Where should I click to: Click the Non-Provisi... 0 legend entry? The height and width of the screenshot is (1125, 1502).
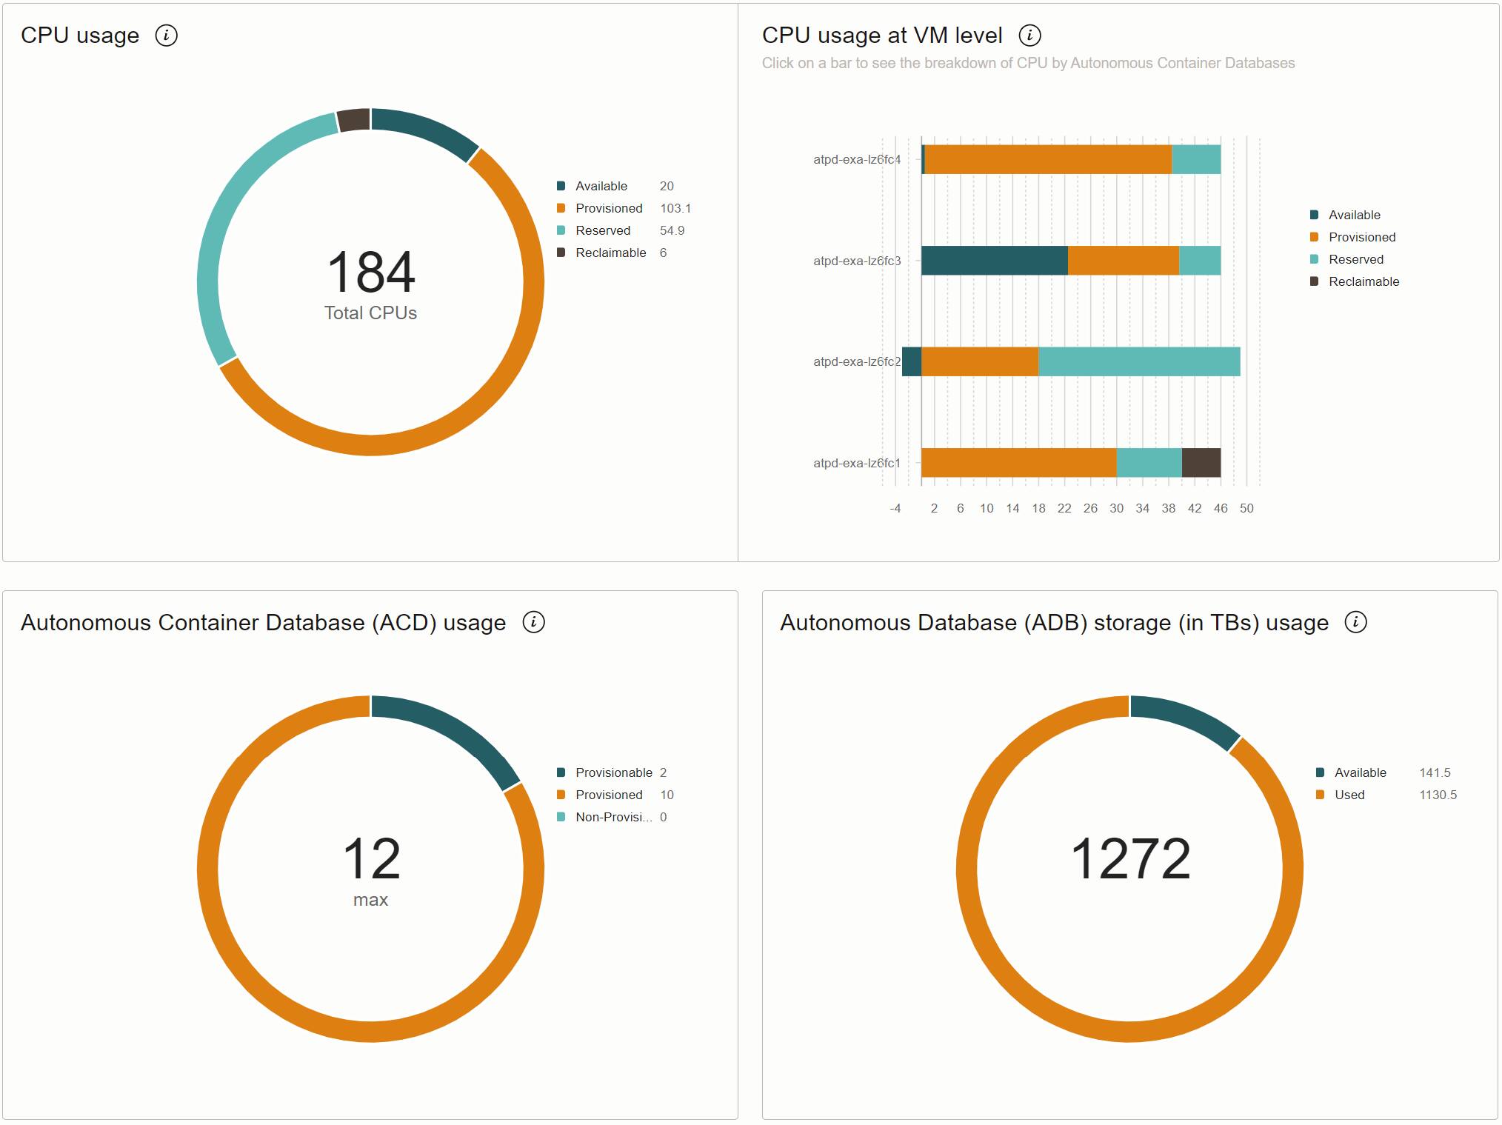[612, 817]
